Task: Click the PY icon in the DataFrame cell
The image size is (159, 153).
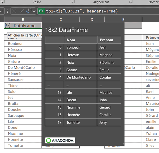Action: (7, 25)
